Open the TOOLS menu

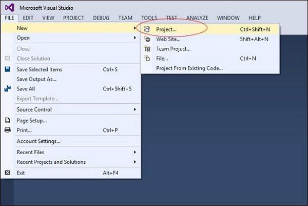(x=149, y=18)
